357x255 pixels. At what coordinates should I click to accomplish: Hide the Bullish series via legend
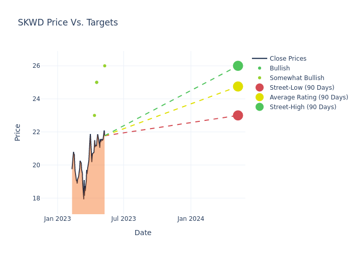point(279,68)
